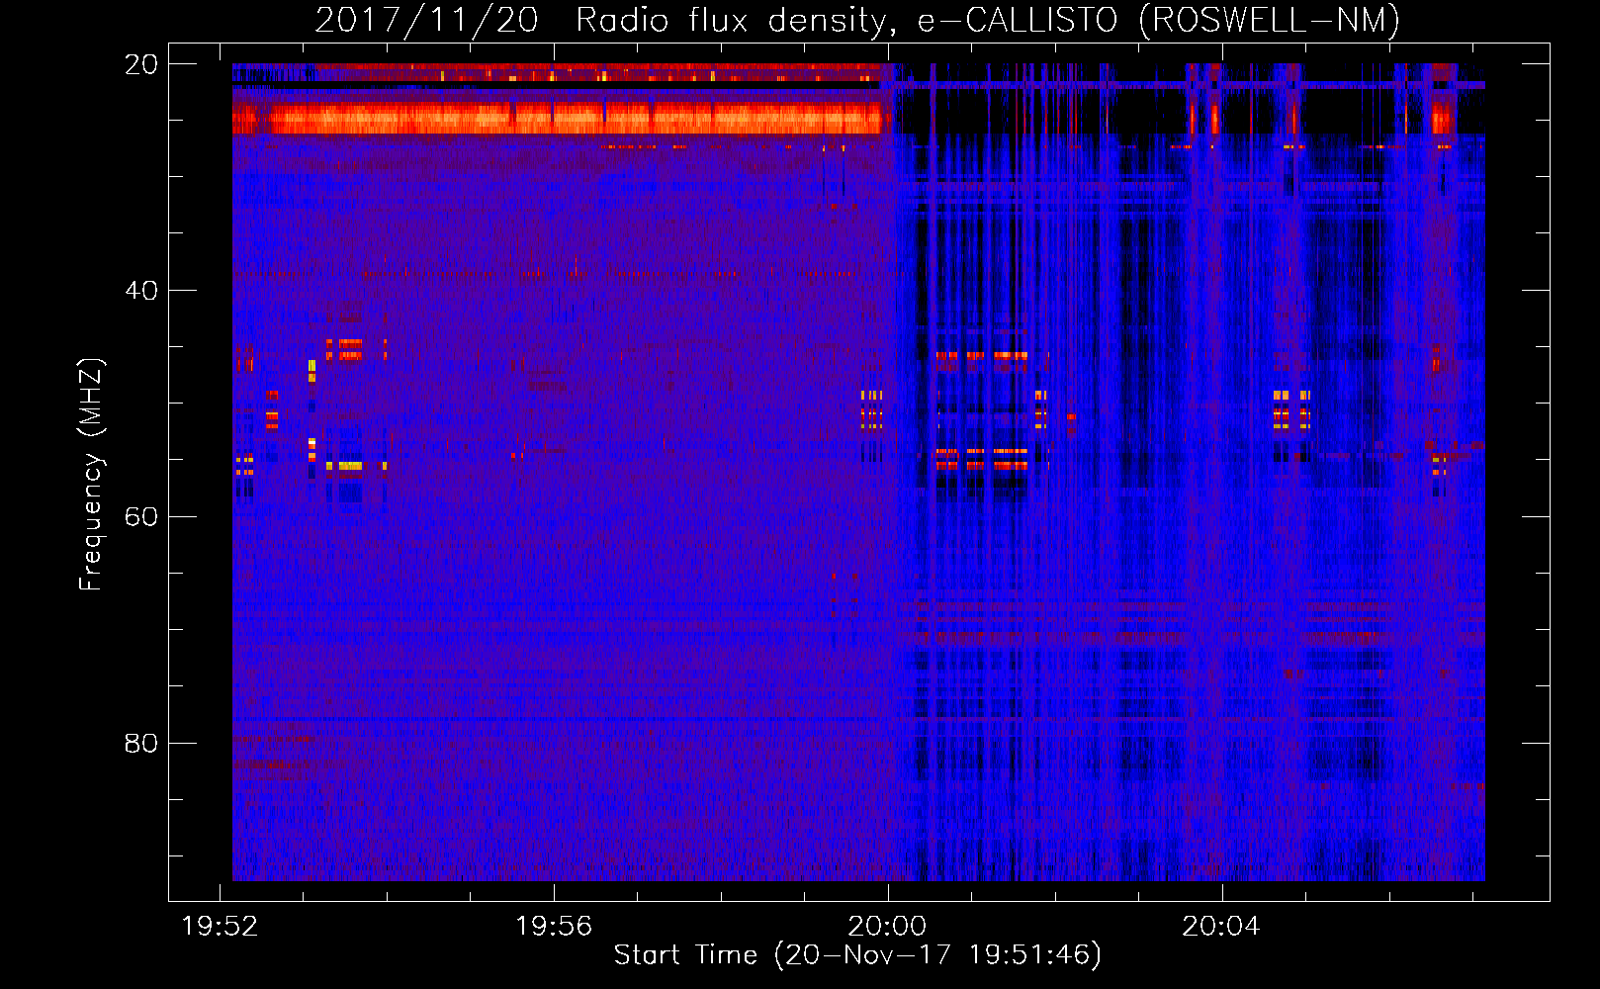1600x989 pixels.
Task: Click the '40' frequency tick label
Action: 141,291
